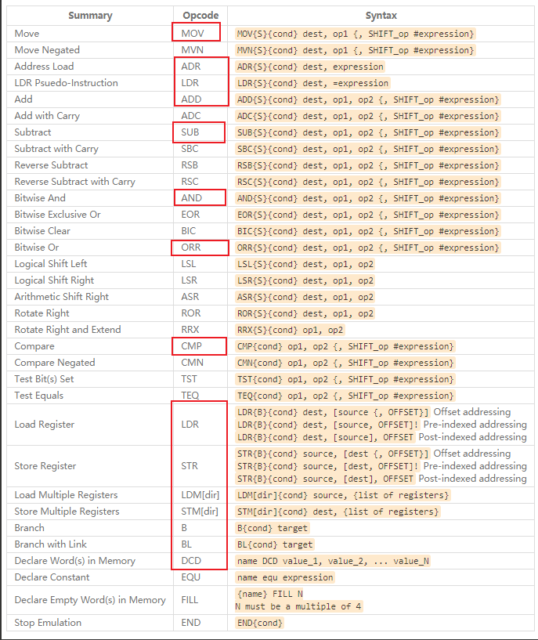Click 'Rotate Right and Extend' summary text
This screenshot has height=640, width=538.
[67, 330]
